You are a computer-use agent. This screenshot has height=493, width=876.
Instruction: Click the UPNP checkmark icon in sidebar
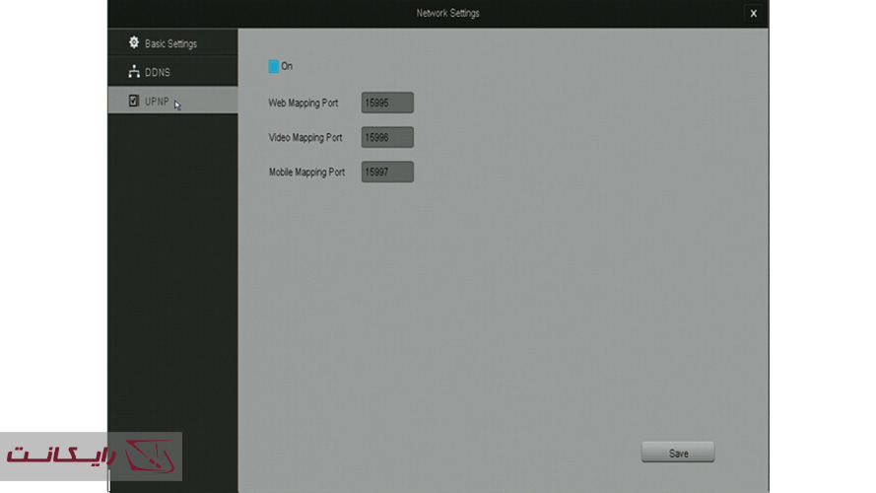(x=134, y=101)
